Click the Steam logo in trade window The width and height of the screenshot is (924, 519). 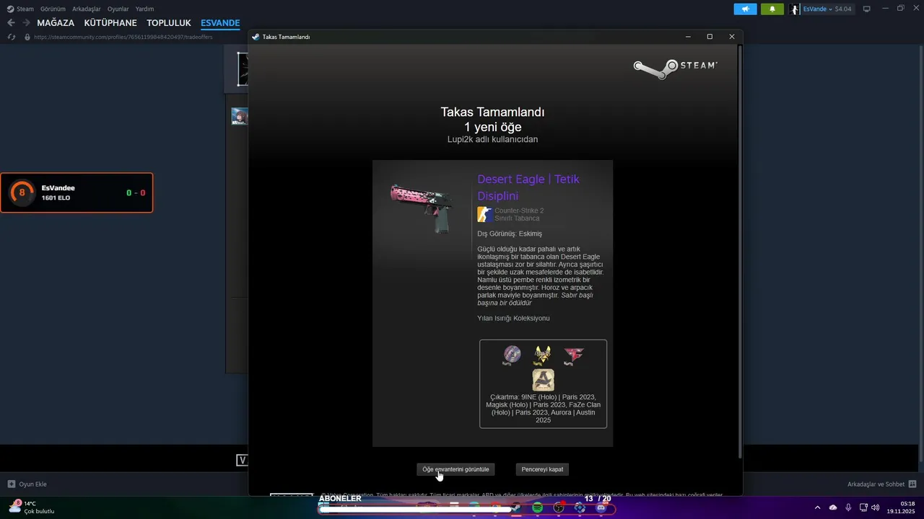pos(675,68)
